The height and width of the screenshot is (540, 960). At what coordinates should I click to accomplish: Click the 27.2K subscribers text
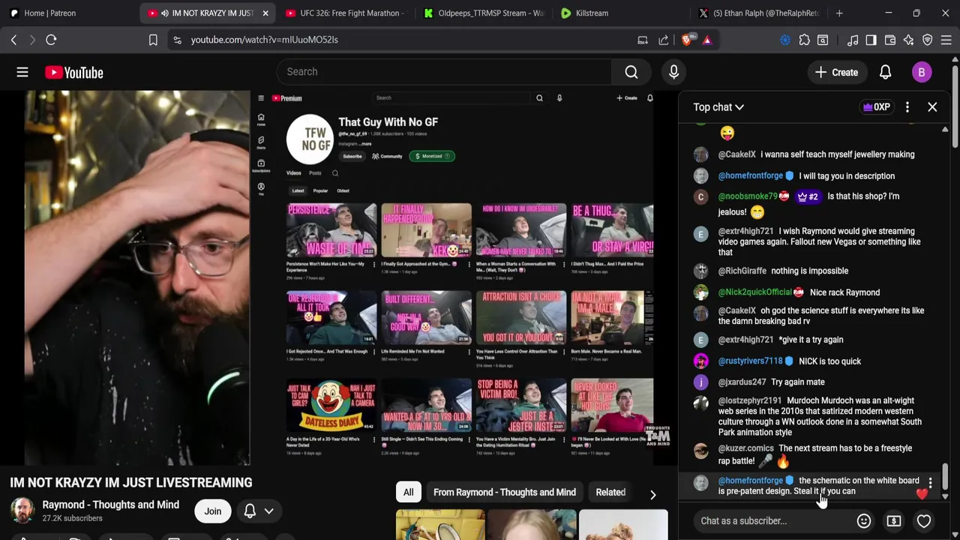pos(72,518)
